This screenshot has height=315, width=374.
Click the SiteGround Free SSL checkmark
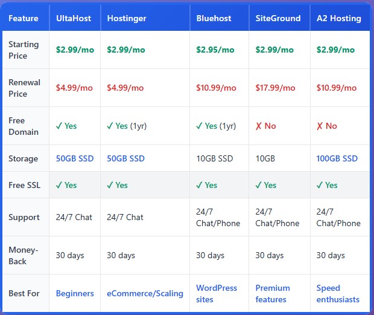pos(259,185)
